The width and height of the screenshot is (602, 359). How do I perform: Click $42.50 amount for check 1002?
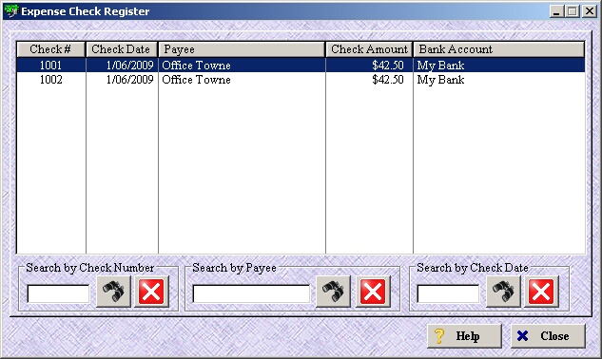pos(388,80)
